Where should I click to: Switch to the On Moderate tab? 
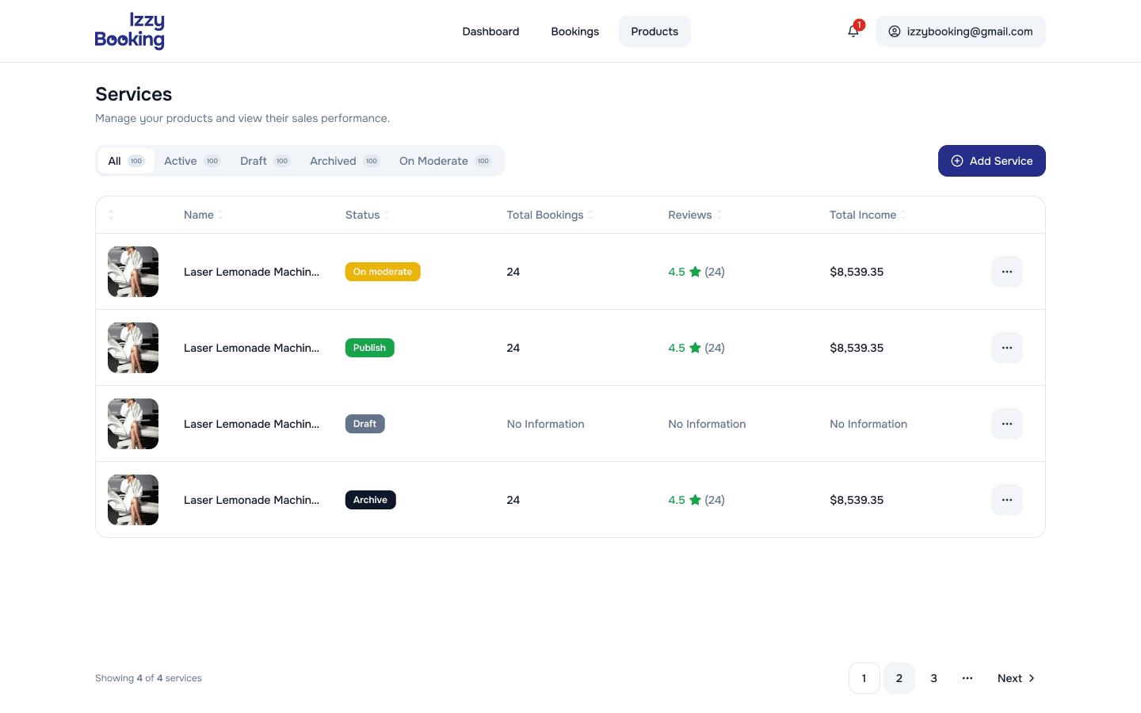tap(445, 161)
